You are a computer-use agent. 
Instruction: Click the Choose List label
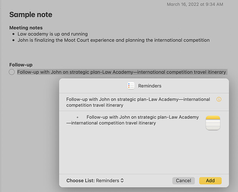pyautogui.click(x=80, y=180)
